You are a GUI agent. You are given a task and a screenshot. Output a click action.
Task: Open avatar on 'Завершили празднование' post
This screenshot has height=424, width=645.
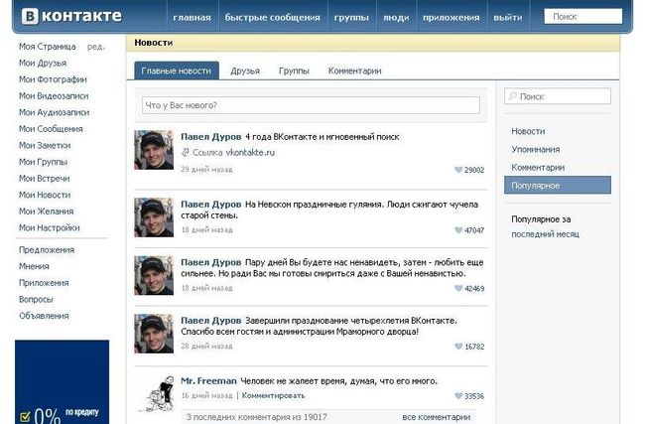click(154, 334)
